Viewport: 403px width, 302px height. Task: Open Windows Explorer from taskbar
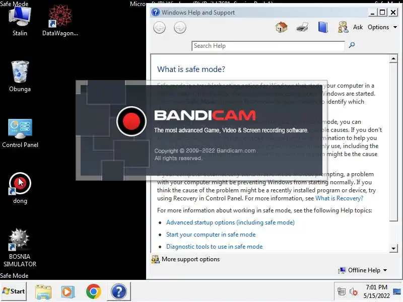pos(43,291)
